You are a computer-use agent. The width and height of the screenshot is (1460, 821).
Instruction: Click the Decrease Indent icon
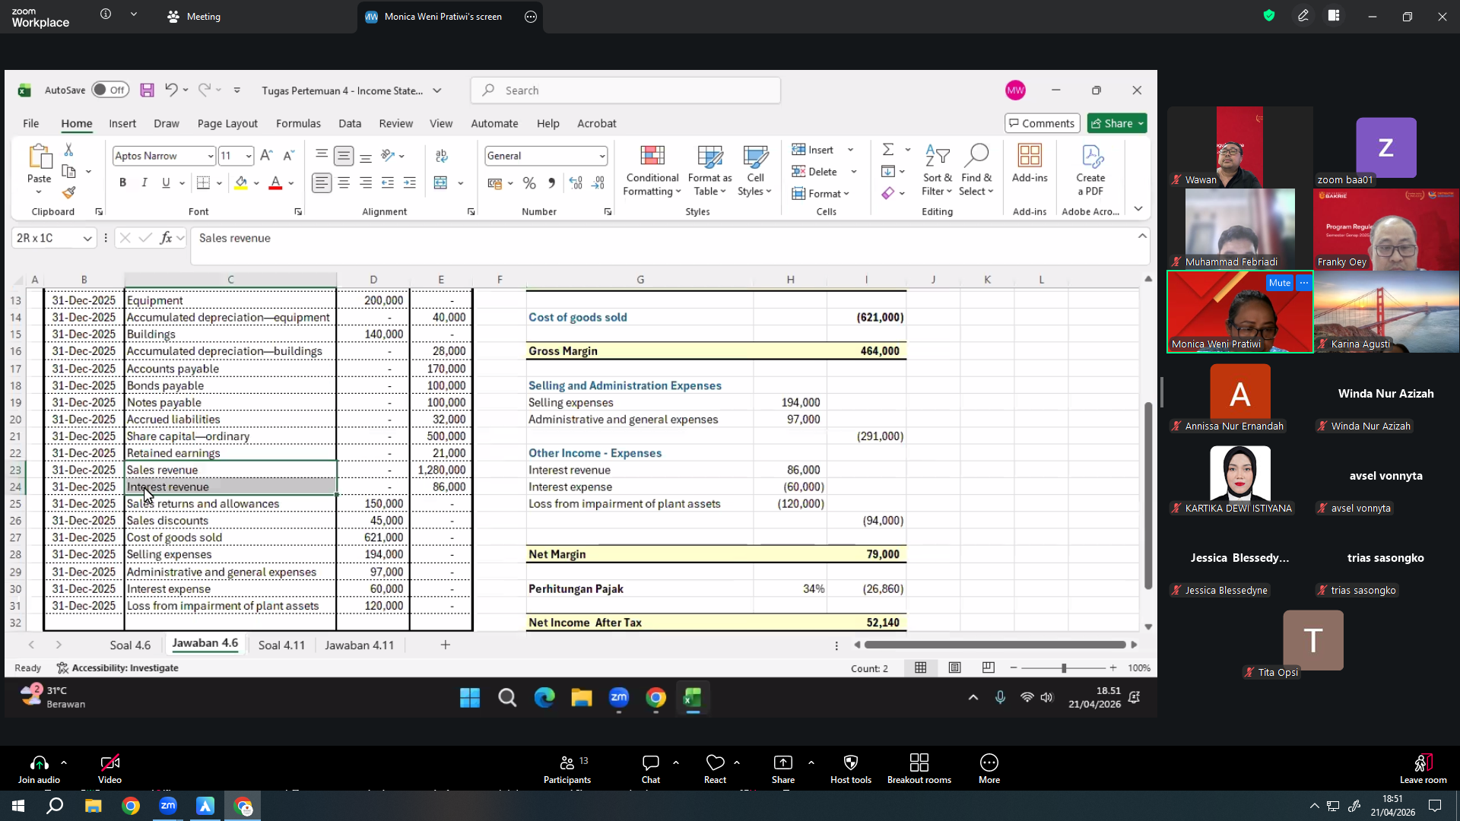[x=388, y=183]
